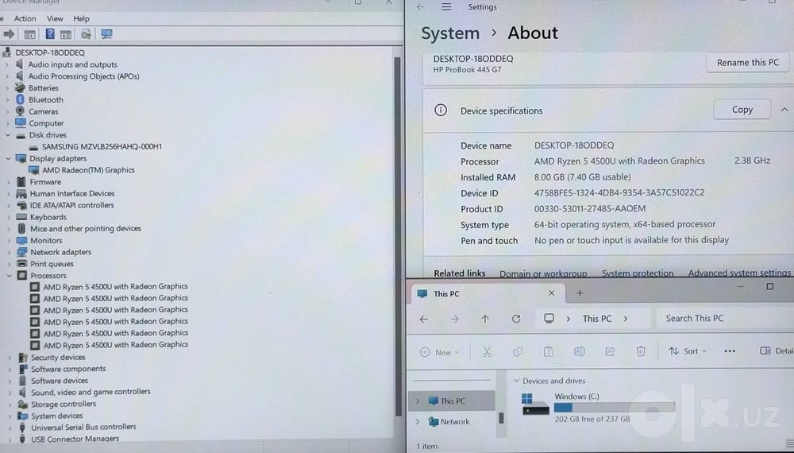Open the Action menu in Device Manager
Image resolution: width=794 pixels, height=453 pixels.
point(25,18)
